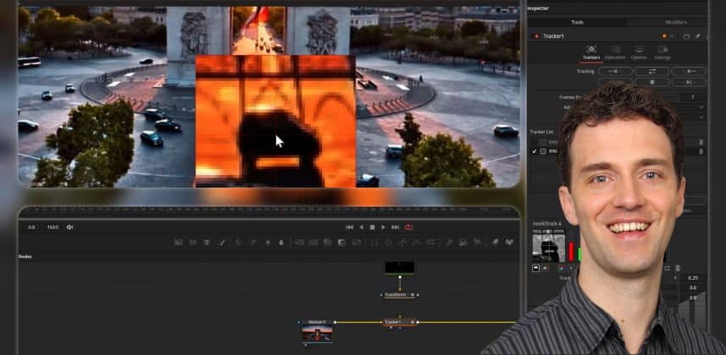Add a Merge node from the toolbar
This screenshot has width=726, height=355.
(x=299, y=242)
